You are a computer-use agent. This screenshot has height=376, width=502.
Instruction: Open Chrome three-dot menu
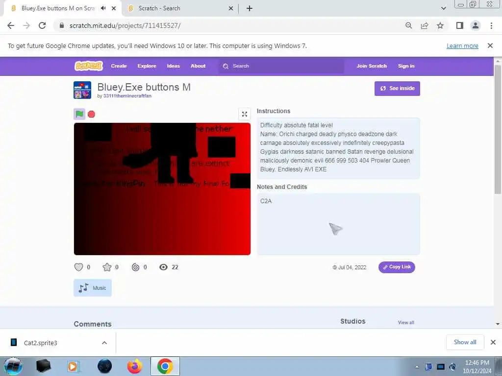point(491,25)
